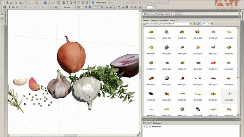
Task: Open the 64 x 64 thumbnail size dropdown
Action: pos(211,24)
